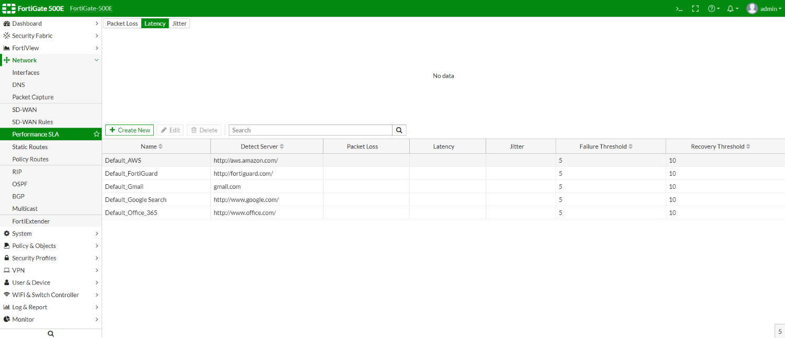This screenshot has width=785, height=338.
Task: Click the Create New button
Action: coord(129,130)
